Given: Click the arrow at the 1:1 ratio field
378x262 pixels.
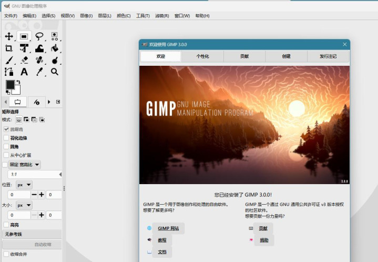Looking at the screenshot, I should [60, 174].
